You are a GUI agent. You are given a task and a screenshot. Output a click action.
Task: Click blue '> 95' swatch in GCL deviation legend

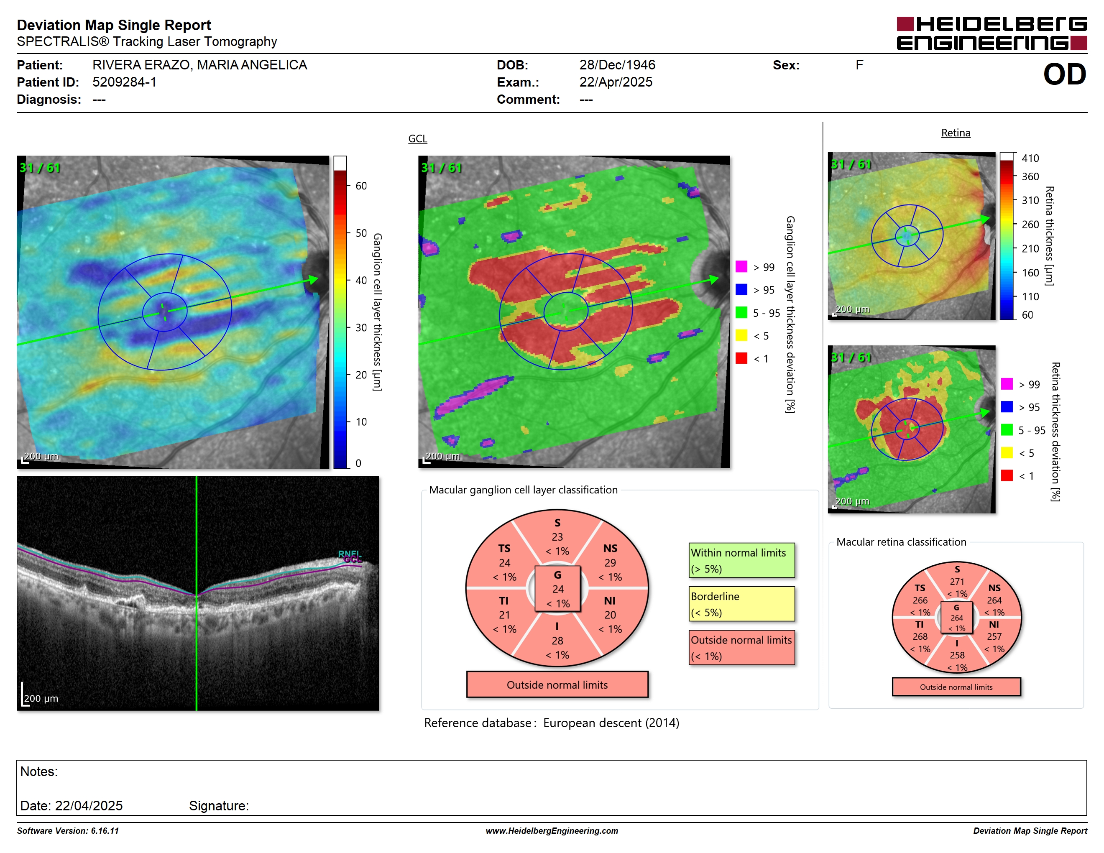[741, 289]
